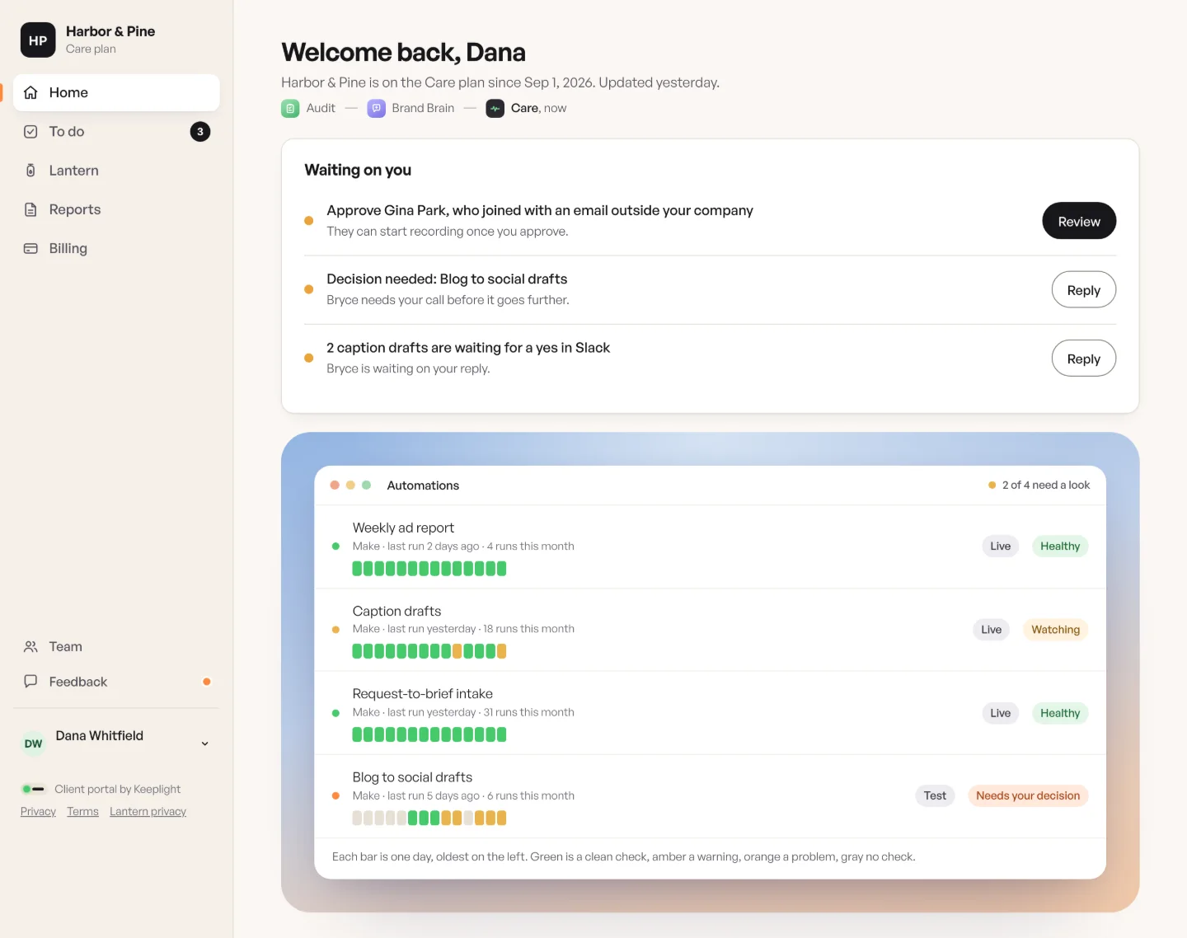Click the Live badge on Request-to-brief intake
Image resolution: width=1187 pixels, height=938 pixels.
point(1001,713)
